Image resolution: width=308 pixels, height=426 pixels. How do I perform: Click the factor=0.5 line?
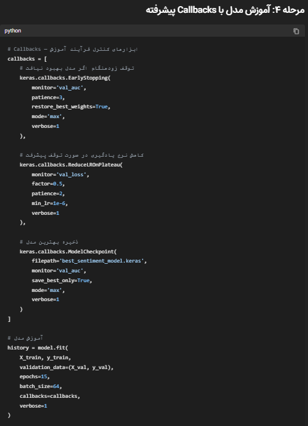click(x=48, y=184)
